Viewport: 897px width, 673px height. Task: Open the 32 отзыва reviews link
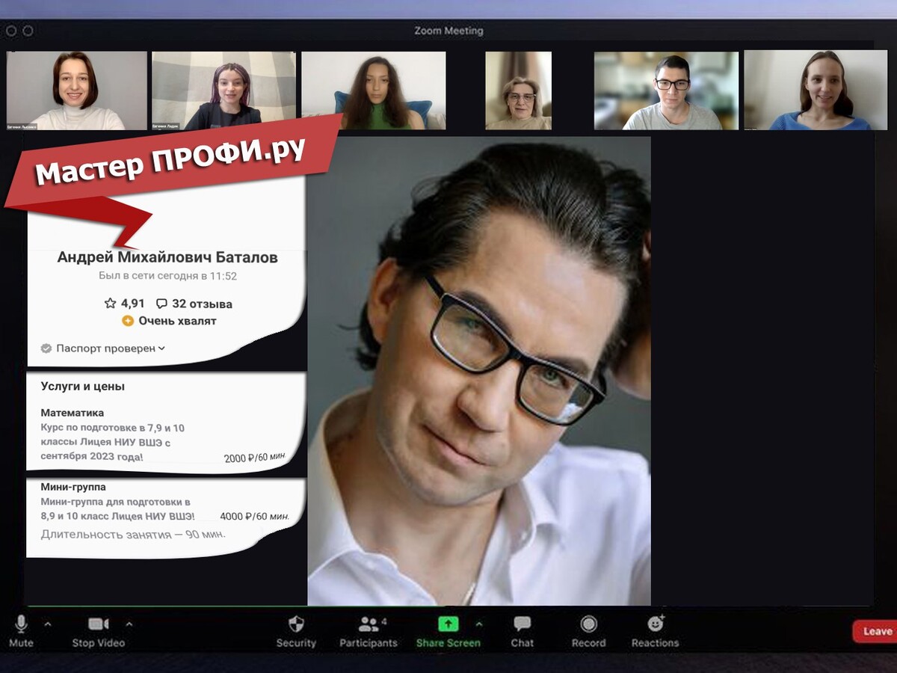point(202,304)
